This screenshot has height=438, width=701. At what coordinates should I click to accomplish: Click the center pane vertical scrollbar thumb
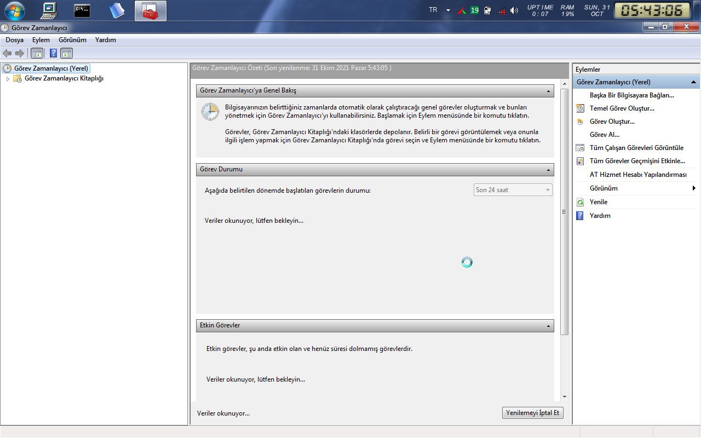point(565,212)
